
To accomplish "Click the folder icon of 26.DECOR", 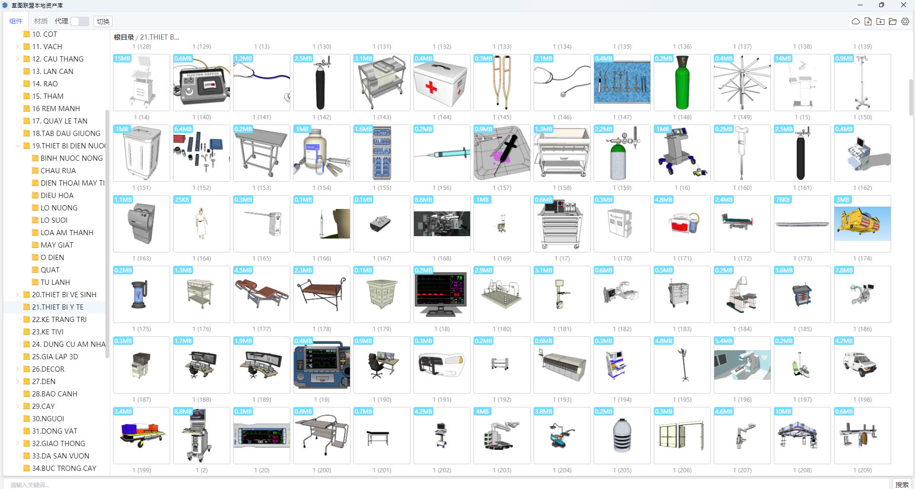I will point(27,369).
